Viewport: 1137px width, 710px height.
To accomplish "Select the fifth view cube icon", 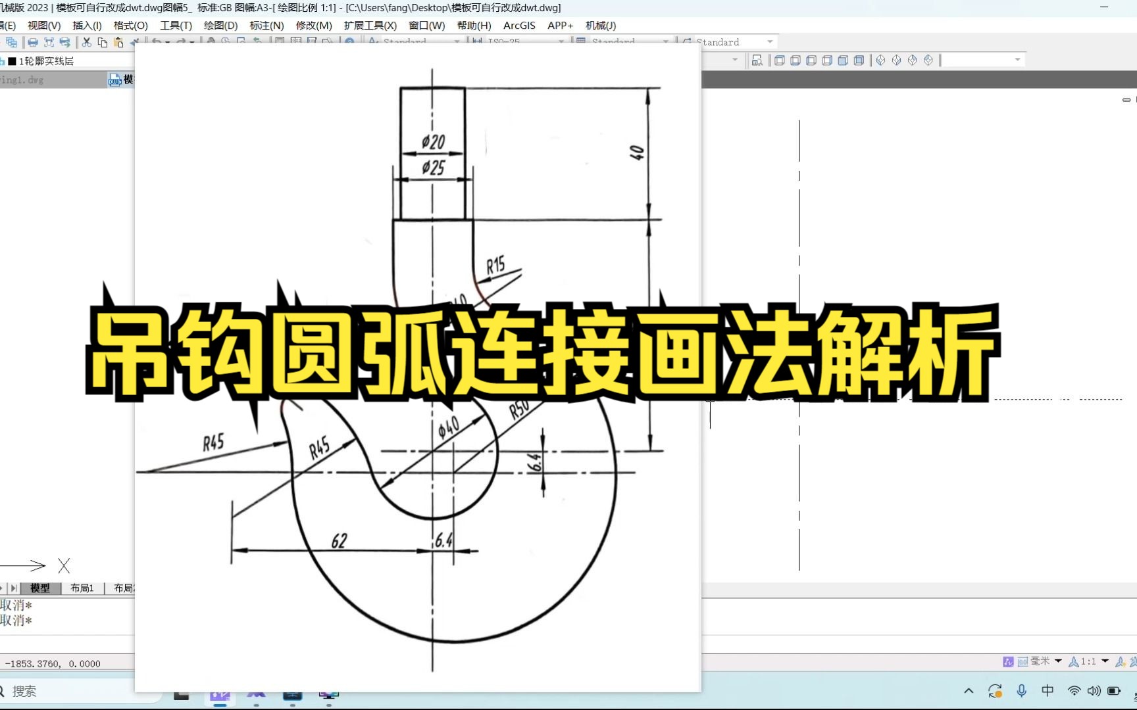I will pos(843,60).
